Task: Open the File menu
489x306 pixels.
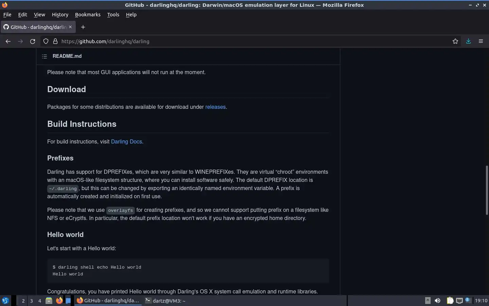Action: 7,15
